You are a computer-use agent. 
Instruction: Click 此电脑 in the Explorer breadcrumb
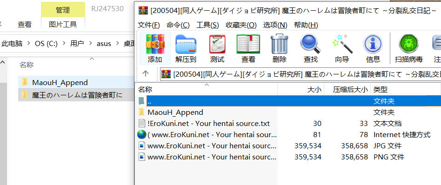pos(12,44)
